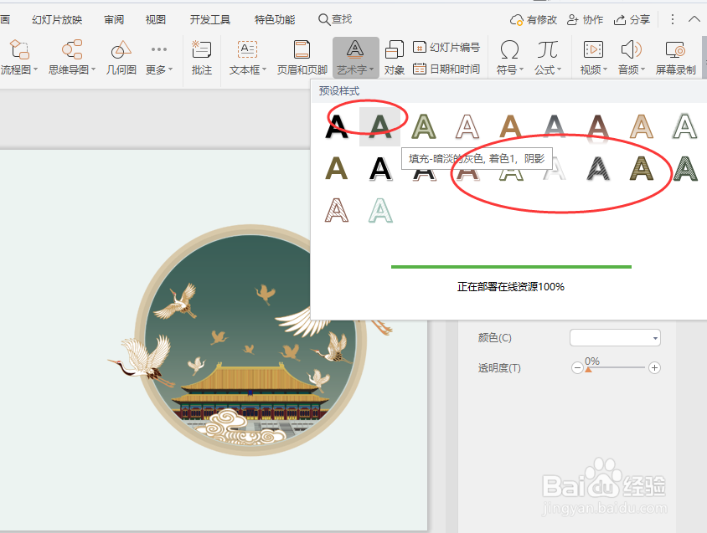Select the dark gray-green shadow WordArt preset
Screen dimensions: 707x533
379,126
